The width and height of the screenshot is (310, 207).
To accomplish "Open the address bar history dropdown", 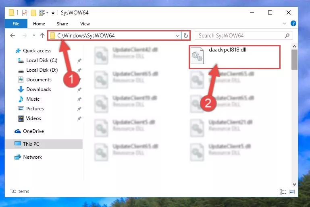I will (x=177, y=36).
